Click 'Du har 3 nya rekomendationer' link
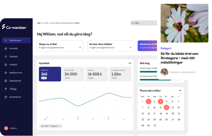This screenshot has width=212, height=136. coord(57,23)
